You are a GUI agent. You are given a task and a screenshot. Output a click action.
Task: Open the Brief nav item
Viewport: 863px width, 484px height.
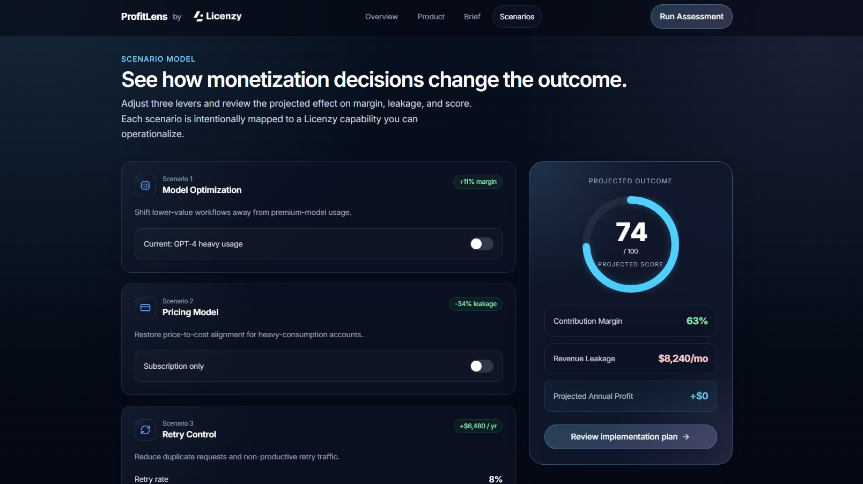tap(472, 17)
